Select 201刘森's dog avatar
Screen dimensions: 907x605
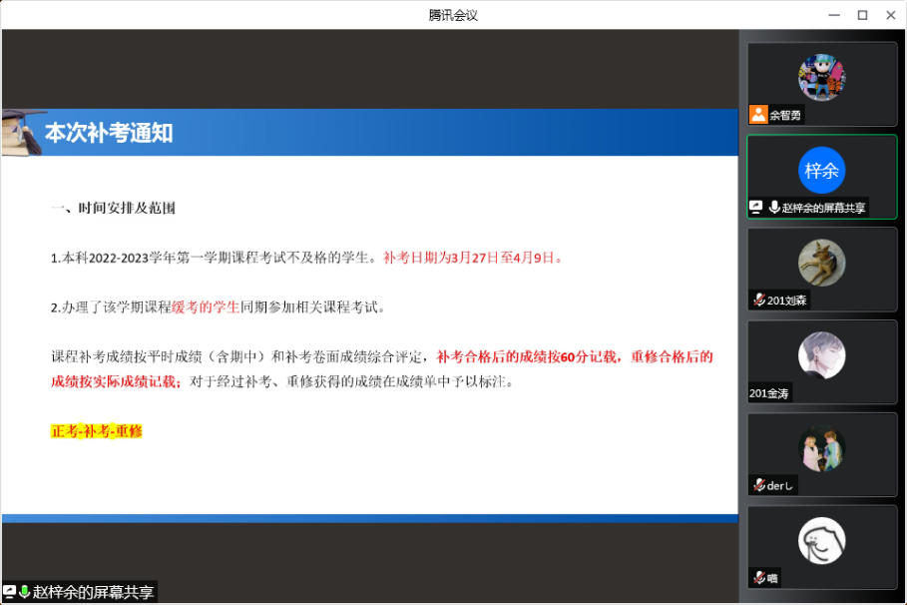[x=821, y=263]
